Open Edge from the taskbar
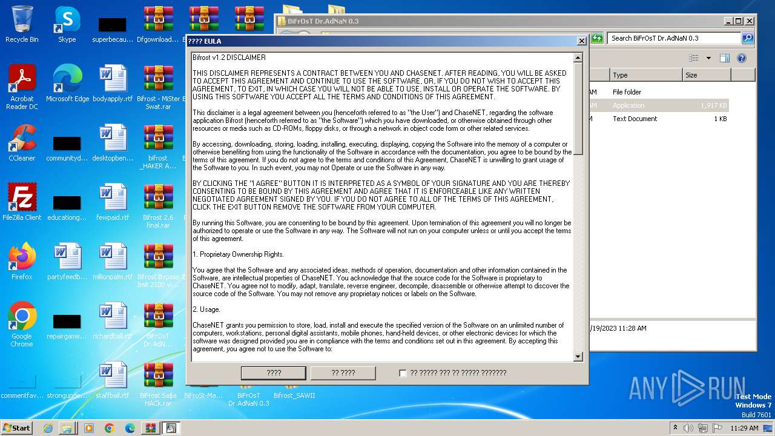 130,428
